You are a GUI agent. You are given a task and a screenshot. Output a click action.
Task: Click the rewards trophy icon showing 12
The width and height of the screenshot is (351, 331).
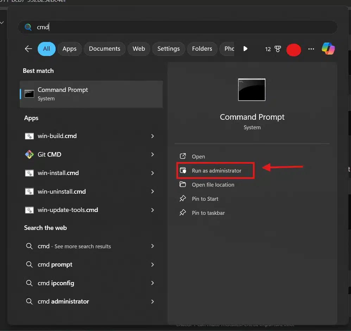(x=277, y=49)
